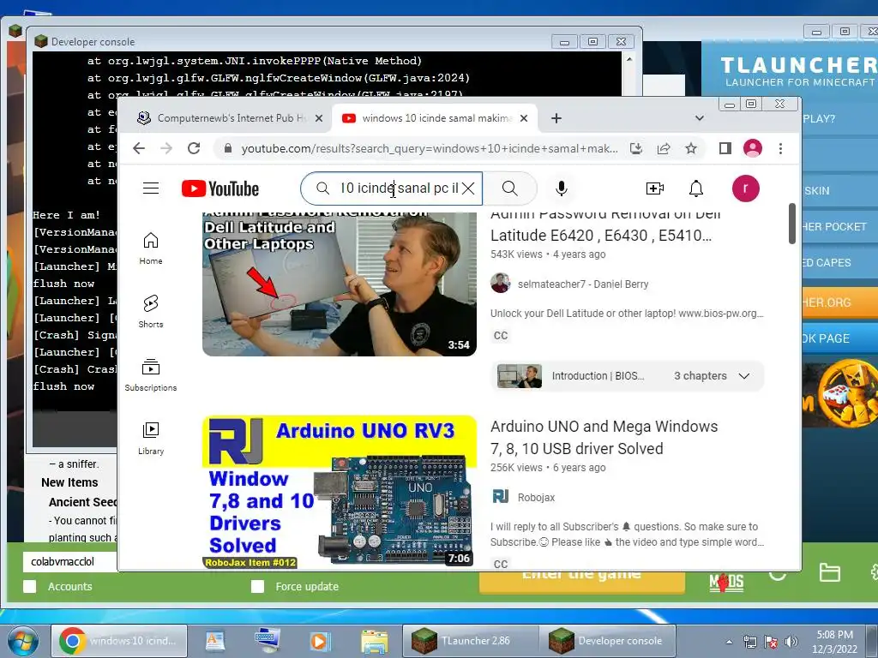Switch to Chrome taskbar button

point(119,641)
